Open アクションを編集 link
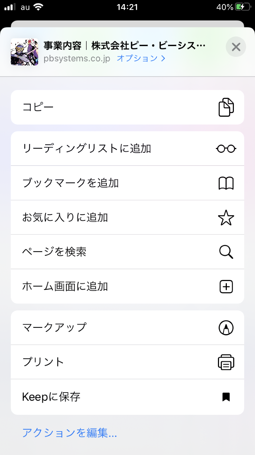 (70, 433)
